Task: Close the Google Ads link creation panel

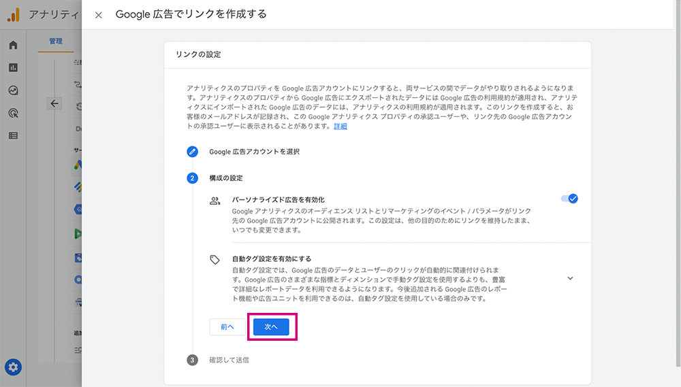Action: tap(99, 15)
